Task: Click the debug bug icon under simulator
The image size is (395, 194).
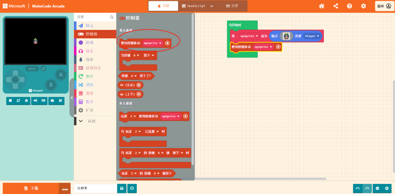Action: [26, 100]
